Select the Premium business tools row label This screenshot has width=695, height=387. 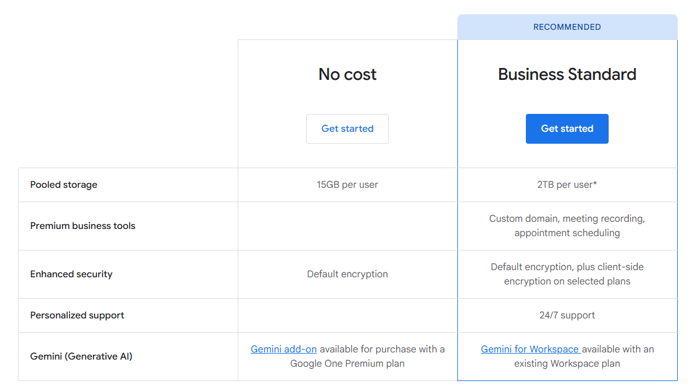(x=83, y=226)
